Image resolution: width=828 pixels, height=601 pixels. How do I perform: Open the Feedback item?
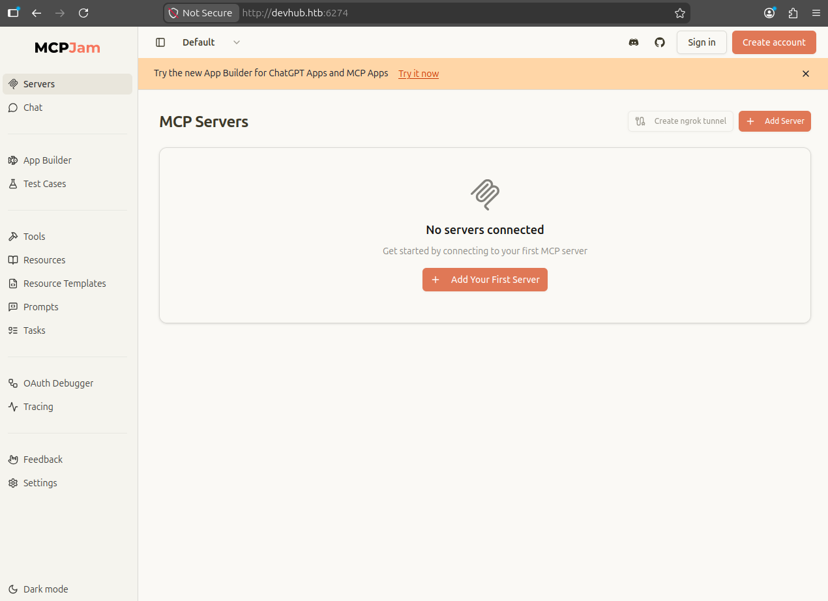click(x=68, y=460)
